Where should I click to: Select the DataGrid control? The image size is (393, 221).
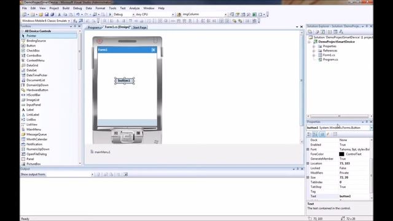tap(33, 66)
